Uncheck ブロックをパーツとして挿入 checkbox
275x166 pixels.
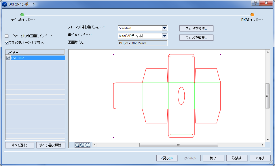[7, 42]
